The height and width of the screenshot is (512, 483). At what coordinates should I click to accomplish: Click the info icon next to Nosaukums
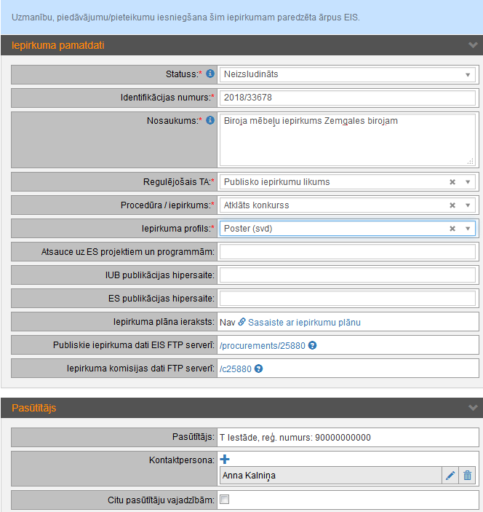tap(210, 121)
